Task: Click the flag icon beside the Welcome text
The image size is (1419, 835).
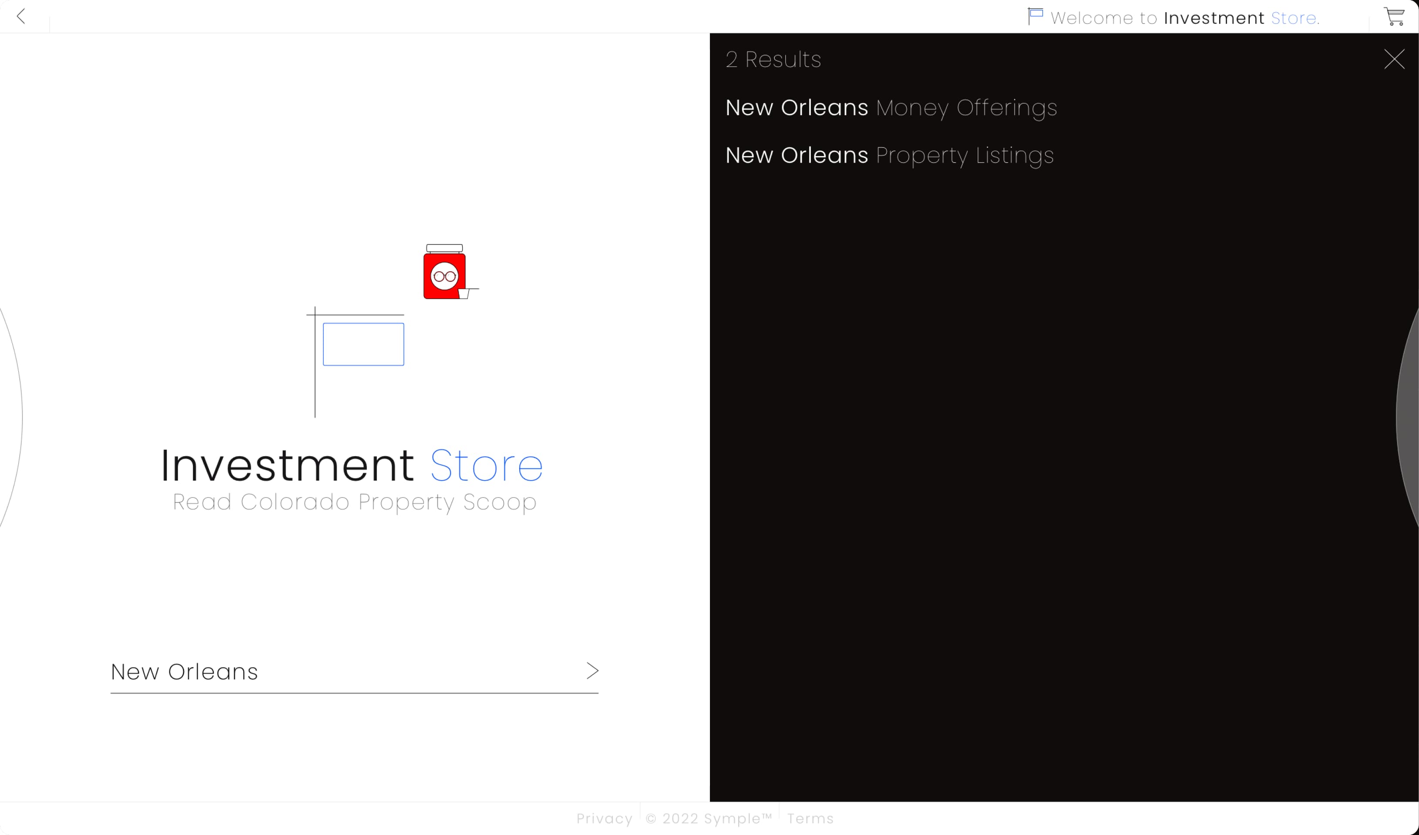Action: point(1035,16)
